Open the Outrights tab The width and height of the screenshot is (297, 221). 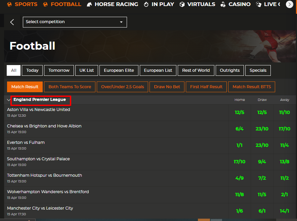230,70
